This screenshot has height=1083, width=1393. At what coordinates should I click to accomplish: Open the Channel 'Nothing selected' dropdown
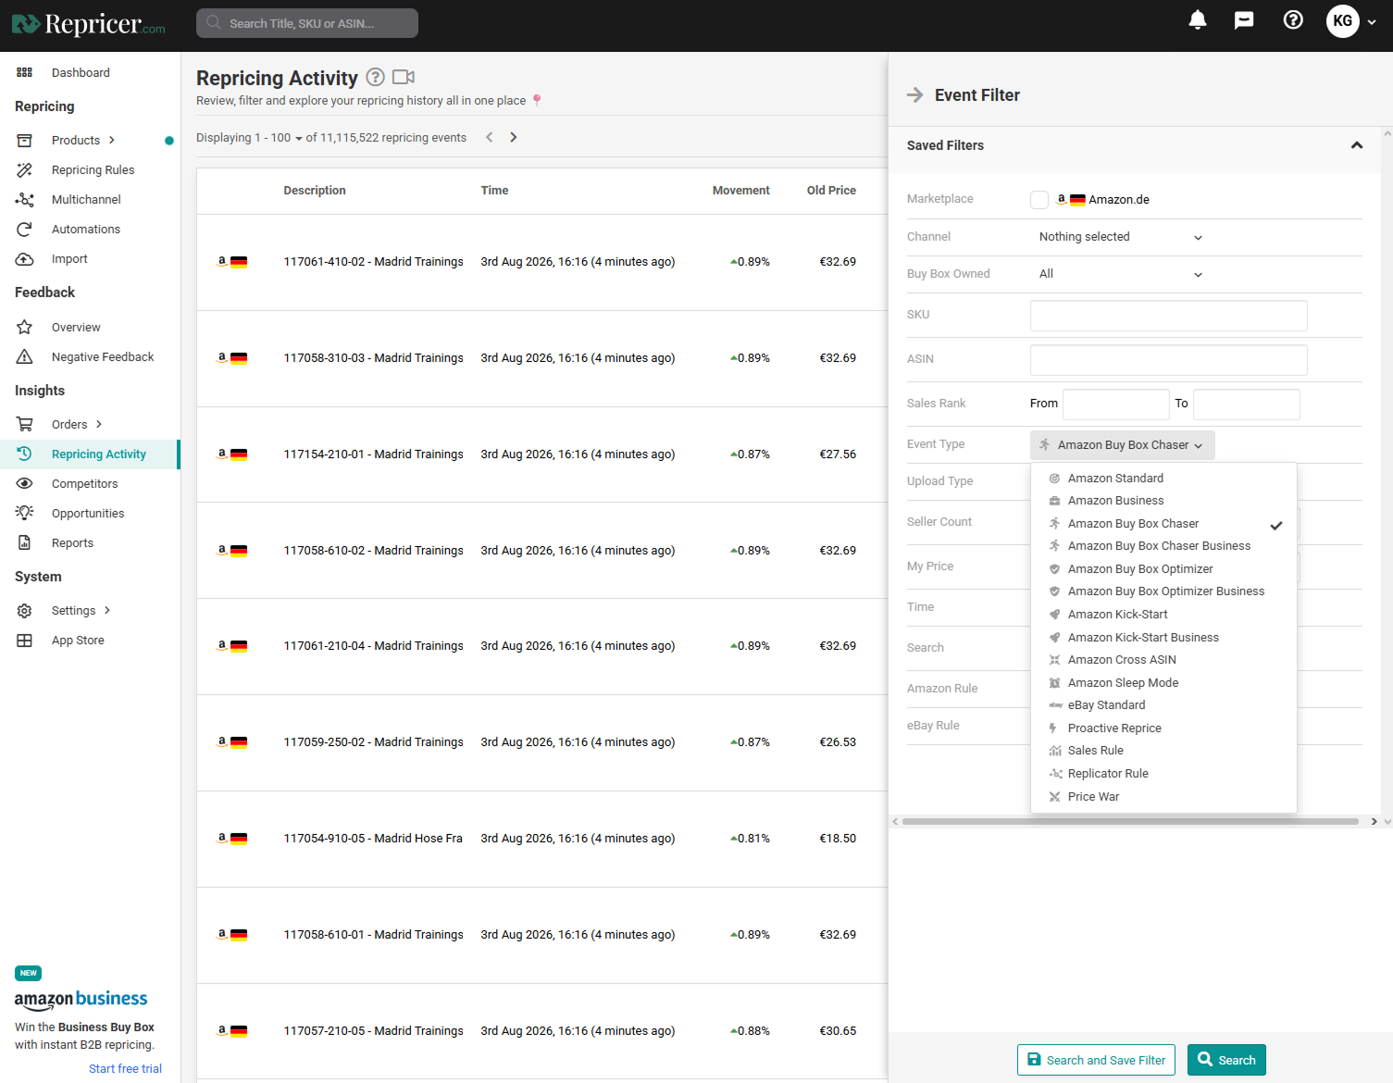pos(1121,237)
